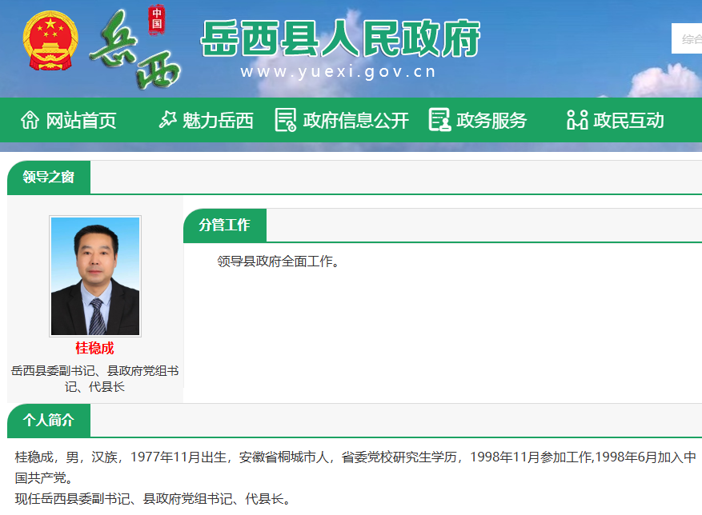Switch to the 分管工作 tab
This screenshot has height=515, width=702.
coord(224,226)
